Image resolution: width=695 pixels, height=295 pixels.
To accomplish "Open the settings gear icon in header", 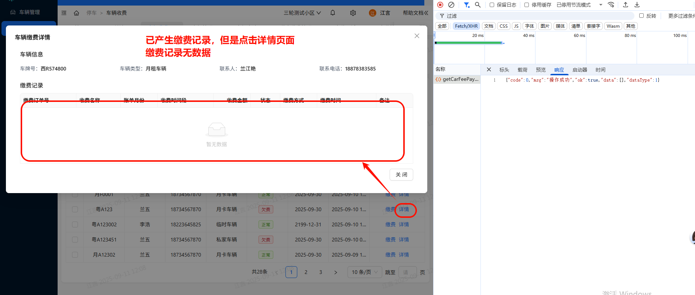I will 353,13.
